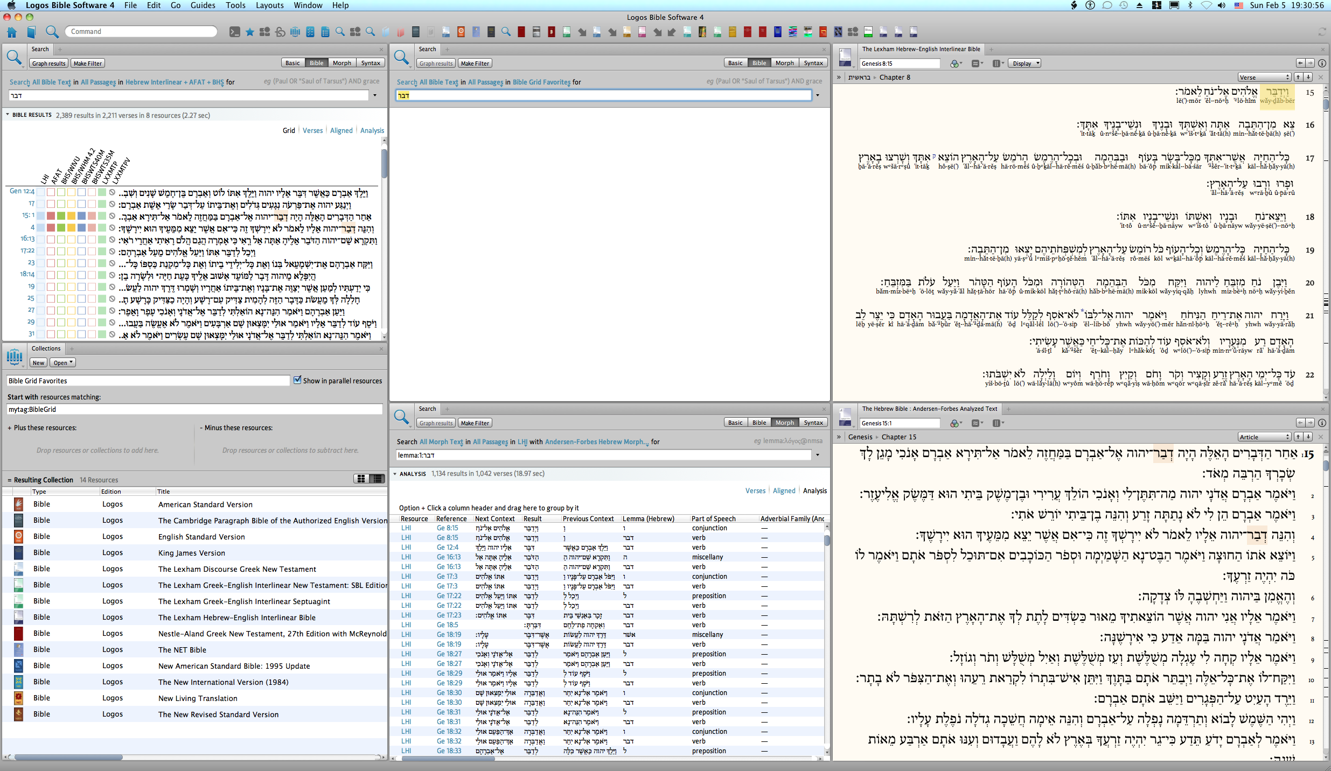The height and width of the screenshot is (771, 1331).
Task: Switch resulting collection to tile view
Action: 361,479
